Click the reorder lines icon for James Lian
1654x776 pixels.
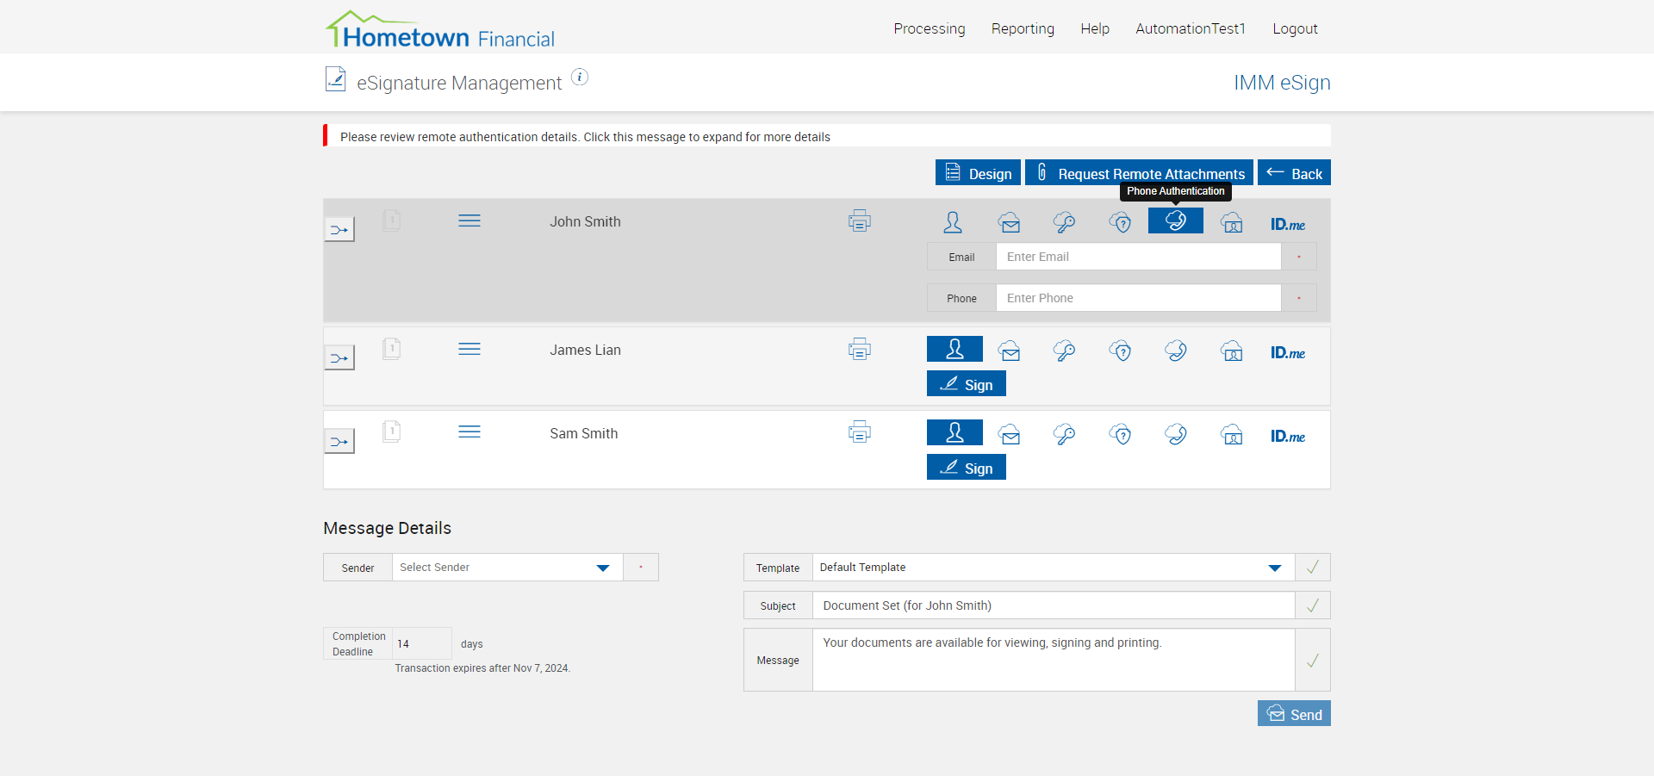pos(469,349)
